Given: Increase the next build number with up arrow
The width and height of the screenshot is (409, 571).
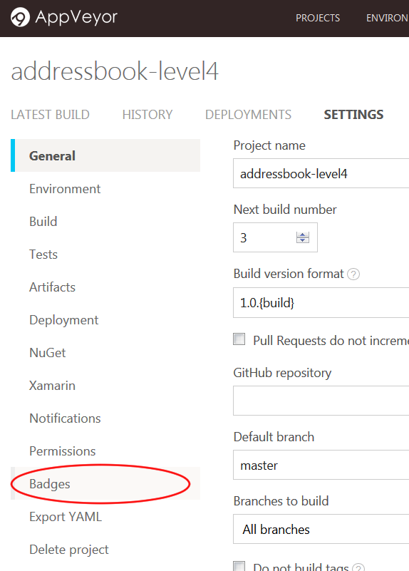Looking at the screenshot, I should 303,235.
